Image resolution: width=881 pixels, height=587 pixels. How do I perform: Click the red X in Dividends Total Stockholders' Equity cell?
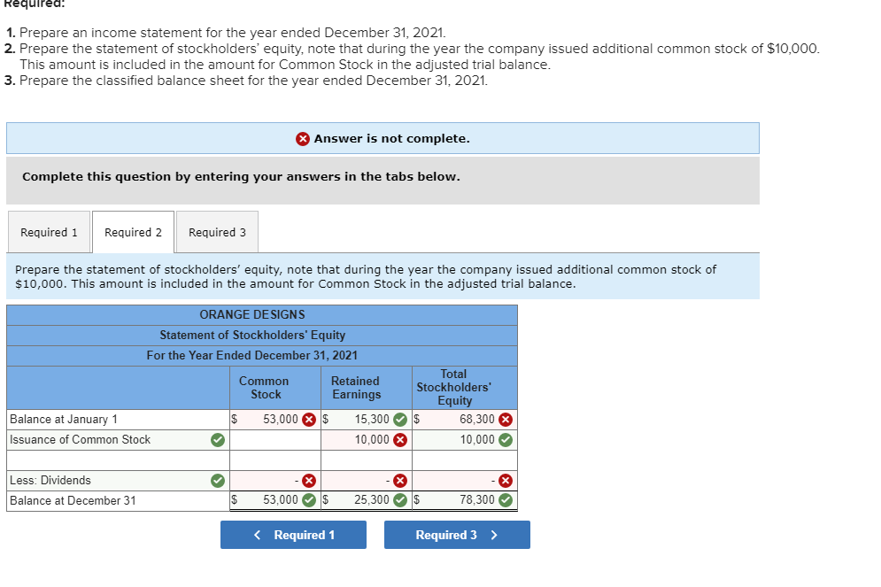(x=505, y=480)
